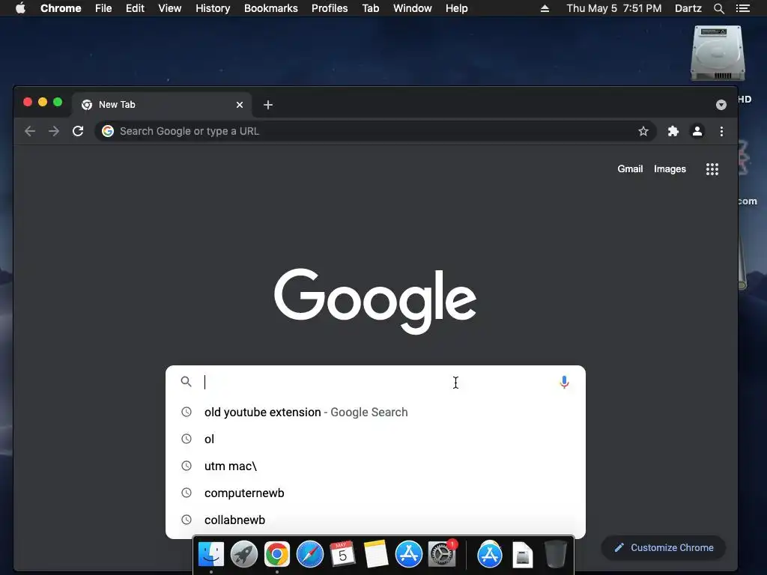The image size is (767, 575).
Task: Open the View menu
Action: (170, 8)
